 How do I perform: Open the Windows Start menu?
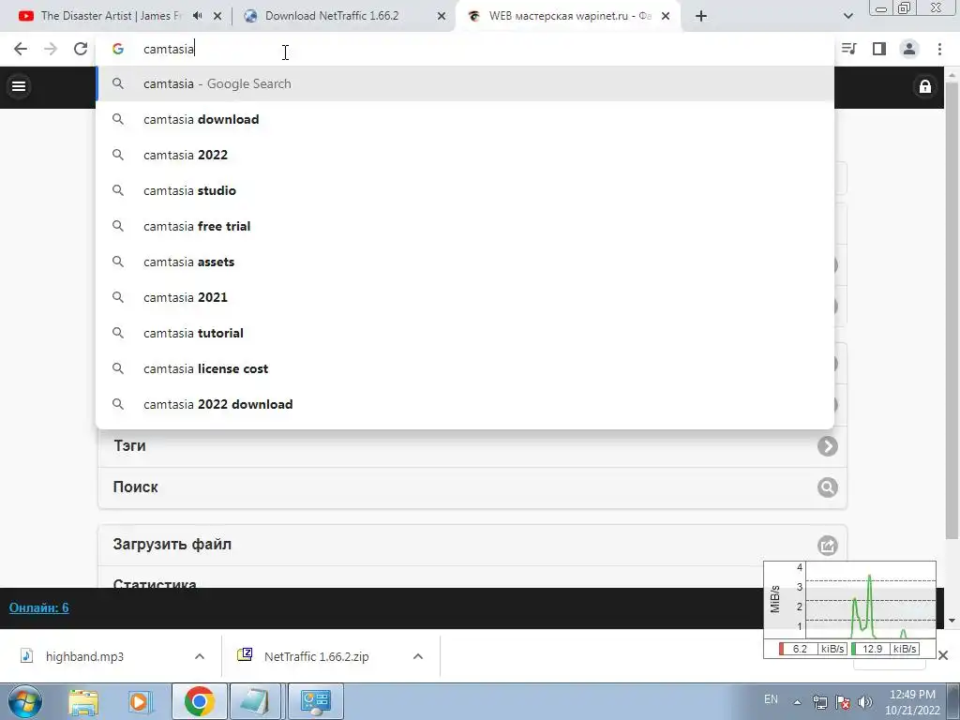(x=24, y=701)
